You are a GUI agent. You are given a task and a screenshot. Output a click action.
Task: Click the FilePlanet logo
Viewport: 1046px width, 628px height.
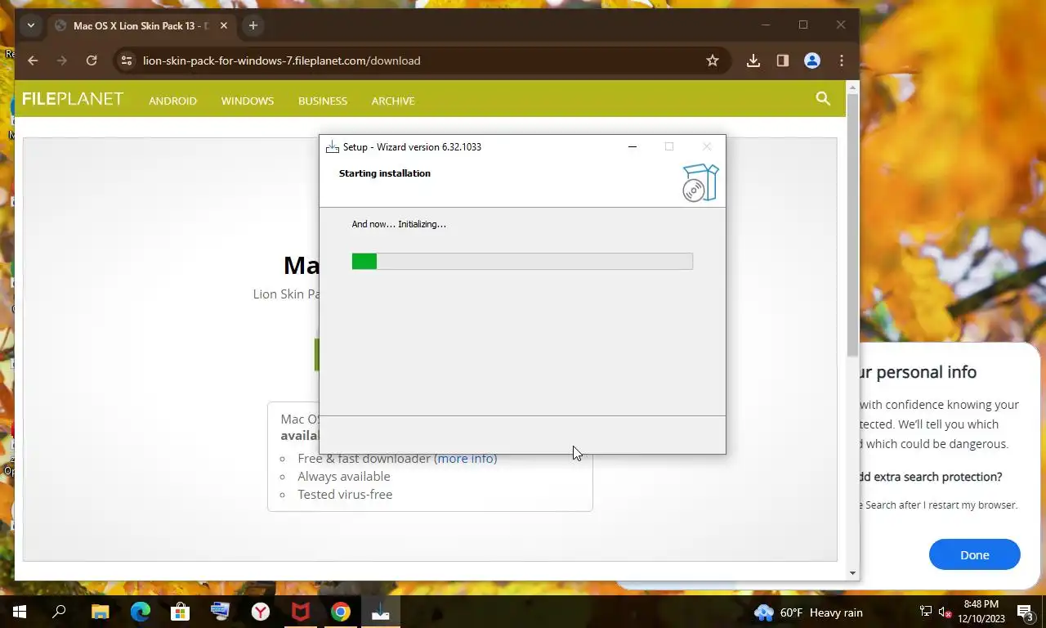73,99
